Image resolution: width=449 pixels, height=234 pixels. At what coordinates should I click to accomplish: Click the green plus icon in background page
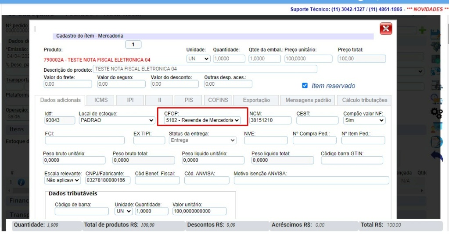coord(422,30)
